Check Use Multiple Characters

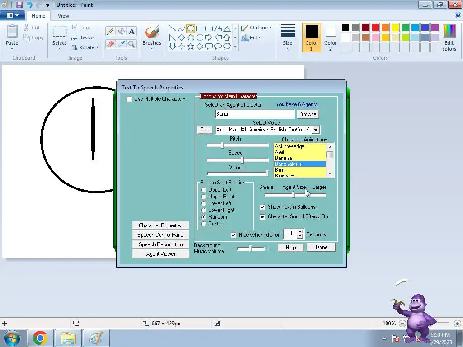(x=129, y=99)
